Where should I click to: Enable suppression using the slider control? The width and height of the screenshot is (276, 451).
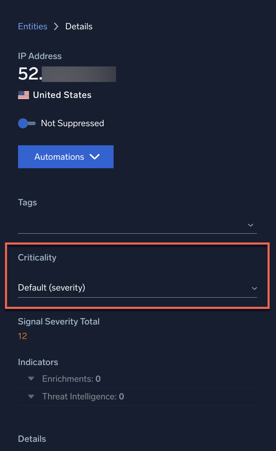tap(27, 123)
